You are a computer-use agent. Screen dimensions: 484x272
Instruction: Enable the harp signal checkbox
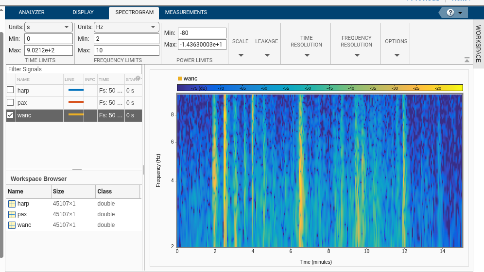(x=10, y=90)
